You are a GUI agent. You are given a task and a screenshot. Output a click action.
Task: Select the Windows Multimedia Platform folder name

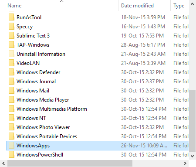tap(52, 109)
